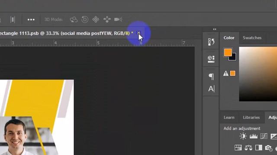277x155 pixels.
Task: Add a Levels adjustment
Action: (254, 136)
